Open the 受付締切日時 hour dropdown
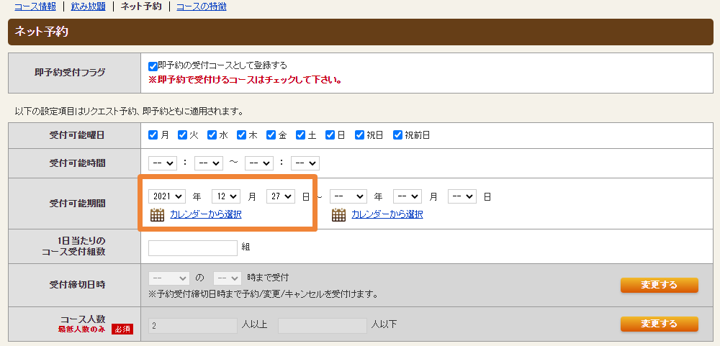 228,278
